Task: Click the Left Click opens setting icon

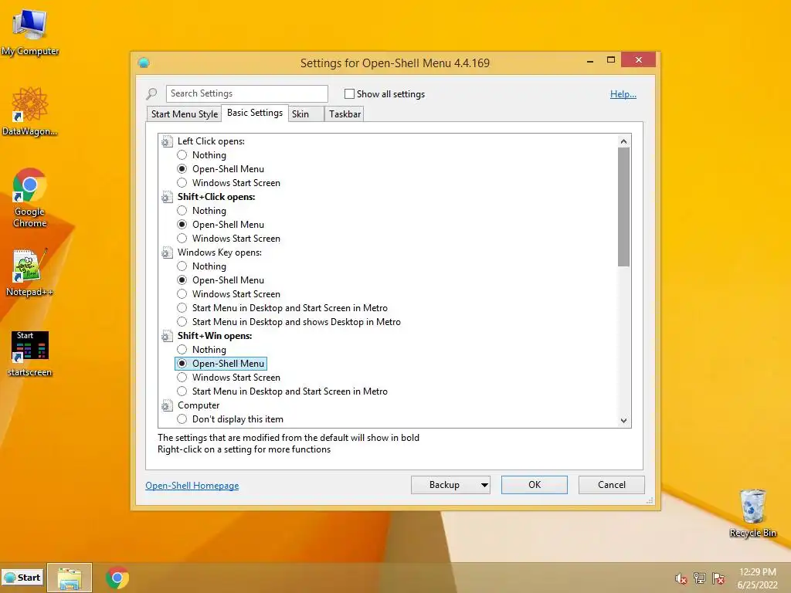Action: tap(167, 142)
